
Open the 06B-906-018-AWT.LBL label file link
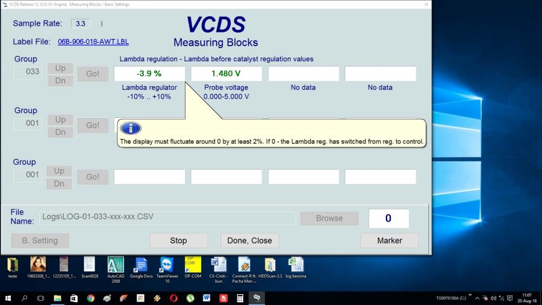point(93,42)
